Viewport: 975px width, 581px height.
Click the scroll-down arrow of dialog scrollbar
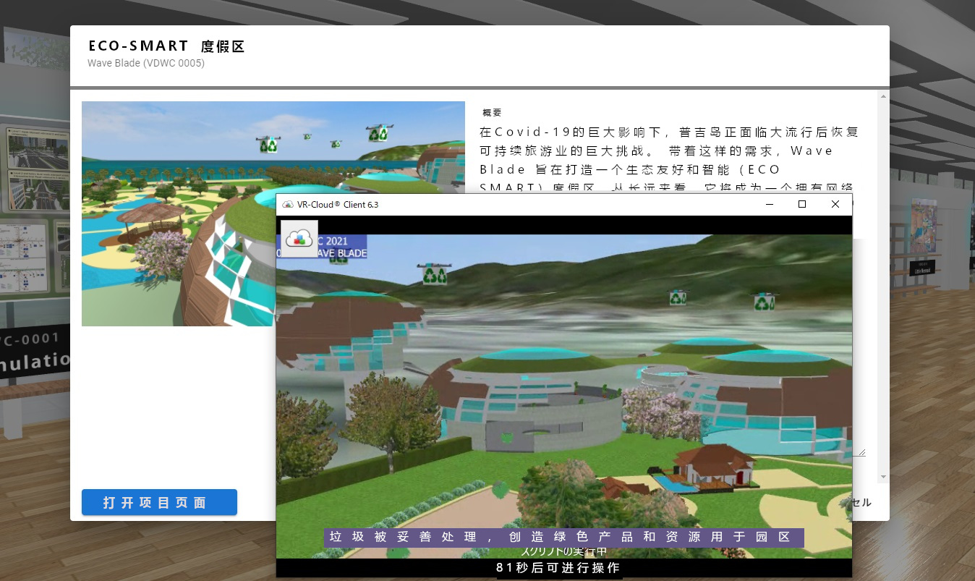click(x=883, y=478)
